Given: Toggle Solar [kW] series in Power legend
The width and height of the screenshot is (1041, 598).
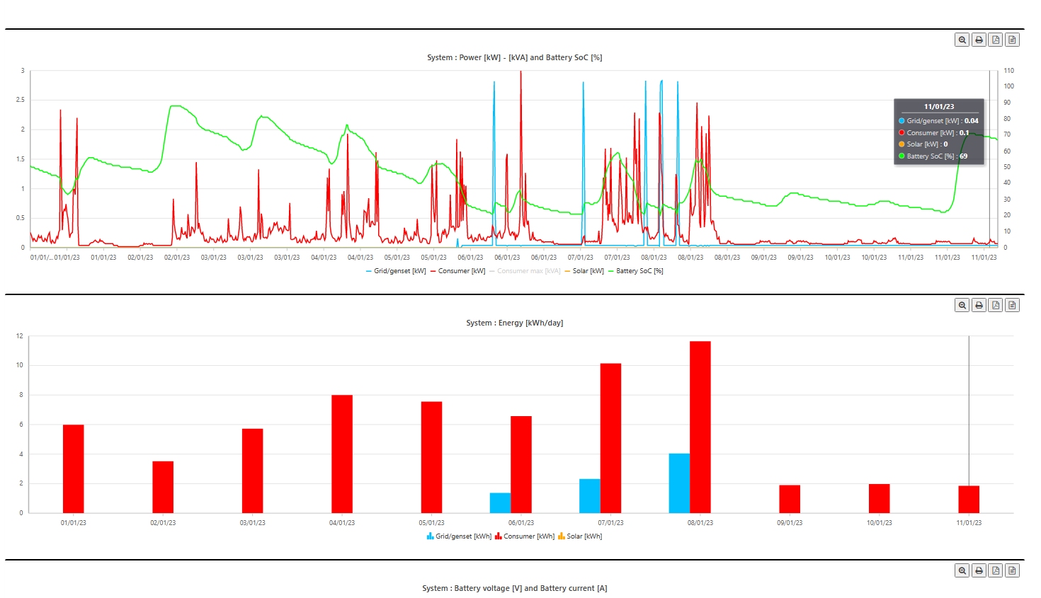Looking at the screenshot, I should [584, 271].
